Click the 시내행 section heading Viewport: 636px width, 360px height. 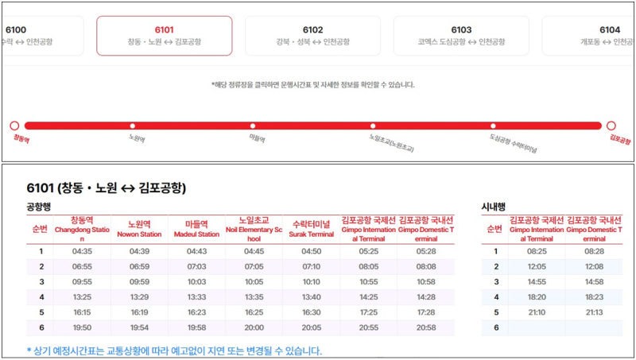pos(493,207)
